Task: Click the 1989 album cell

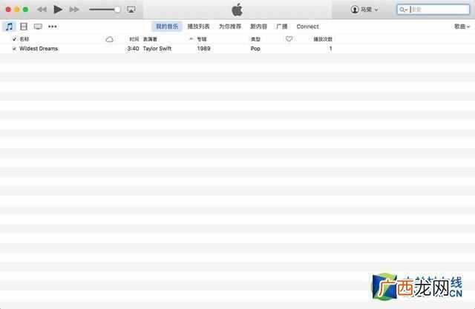Action: click(x=203, y=48)
